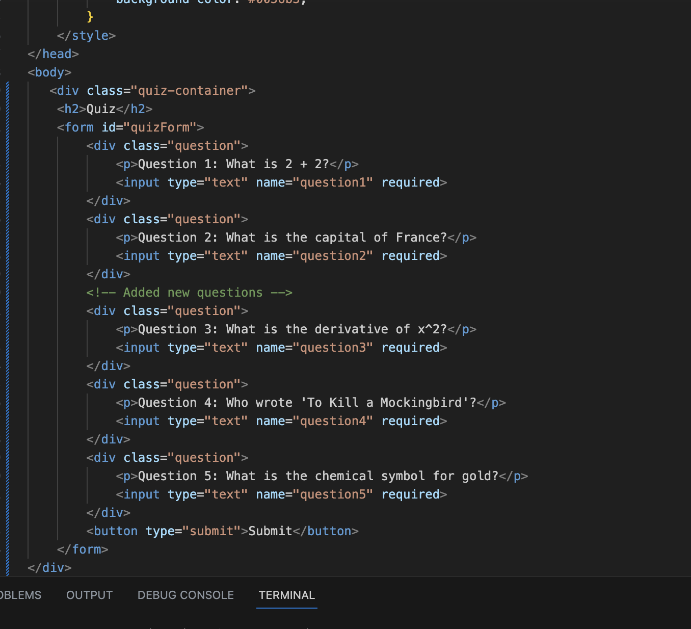This screenshot has width=691, height=629.
Task: Click the 'Question 3' derivative of x^2 line
Action: 296,329
